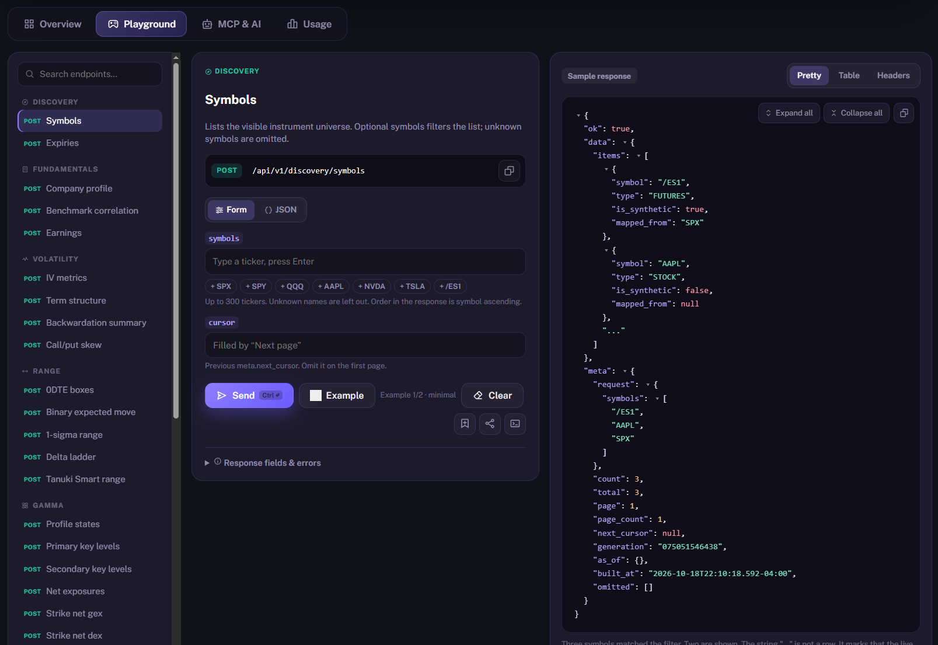Open the Call/put skew endpoint

pos(90,345)
